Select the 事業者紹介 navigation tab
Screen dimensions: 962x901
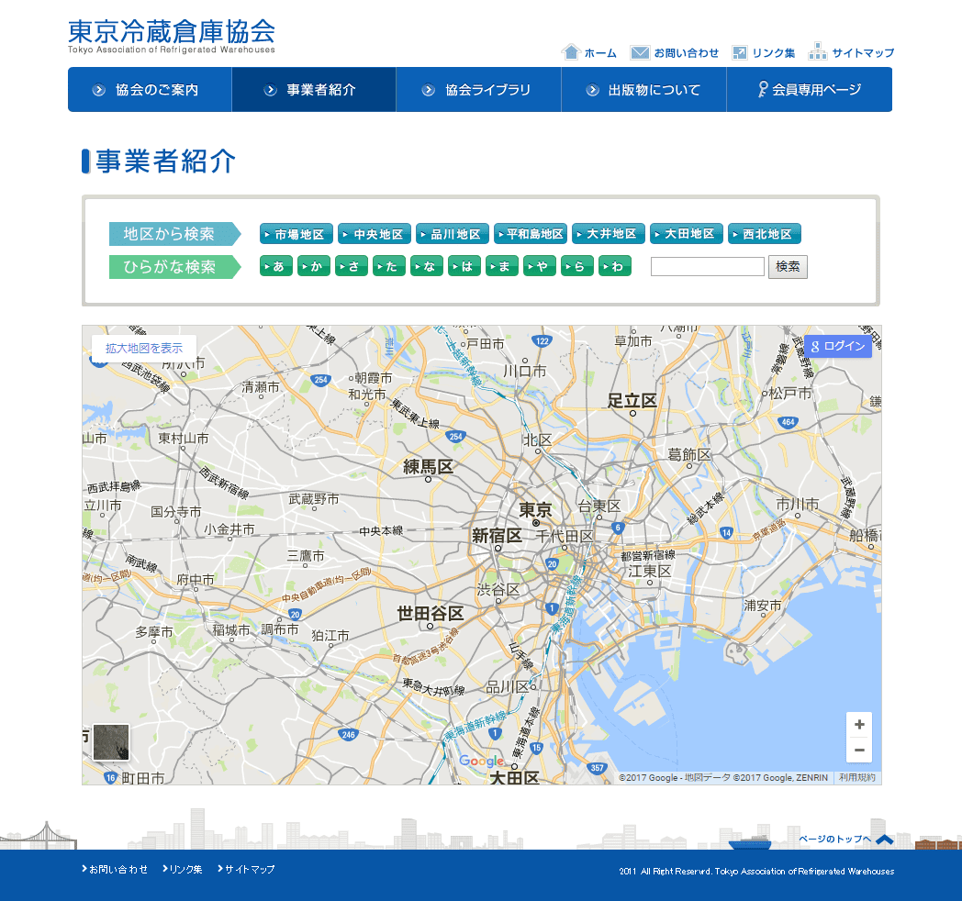(313, 89)
